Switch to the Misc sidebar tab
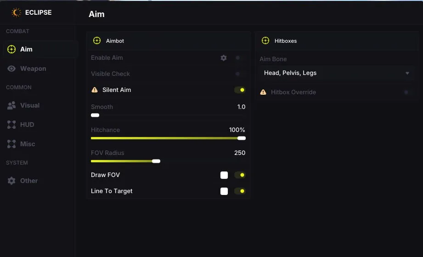Image resolution: width=423 pixels, height=257 pixels. click(x=28, y=144)
